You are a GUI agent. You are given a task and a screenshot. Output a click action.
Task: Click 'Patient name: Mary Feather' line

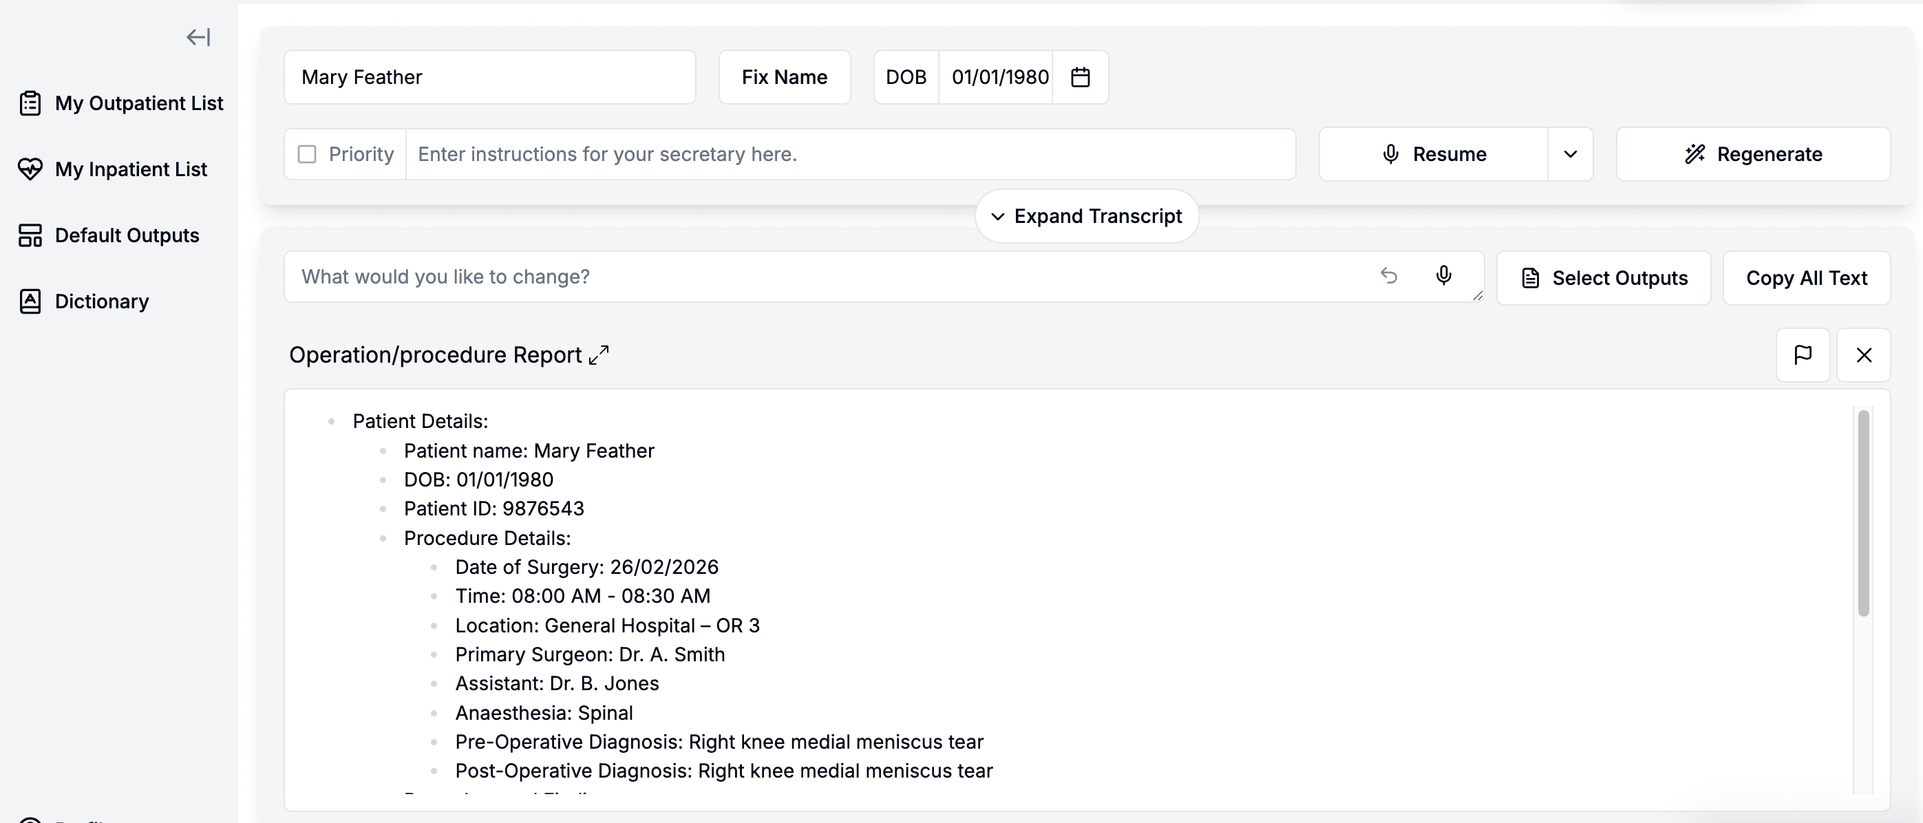(x=529, y=451)
